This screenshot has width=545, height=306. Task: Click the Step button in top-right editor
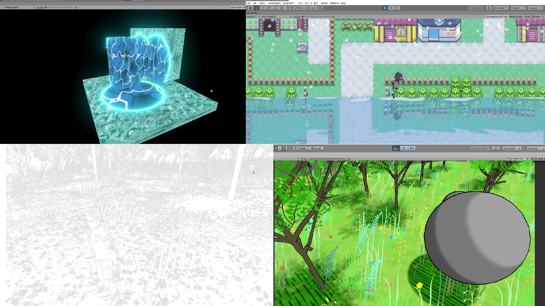tap(397, 8)
